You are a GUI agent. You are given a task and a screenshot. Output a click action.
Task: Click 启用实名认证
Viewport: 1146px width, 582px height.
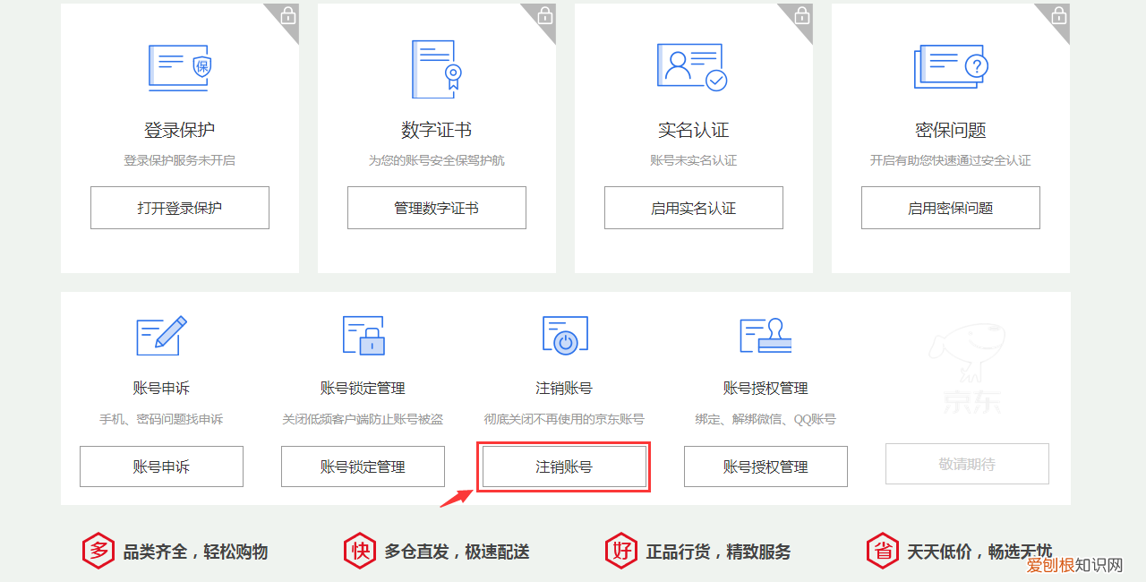[x=693, y=207]
